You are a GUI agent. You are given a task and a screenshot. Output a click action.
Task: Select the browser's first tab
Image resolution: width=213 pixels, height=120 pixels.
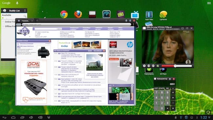coord(26,21)
